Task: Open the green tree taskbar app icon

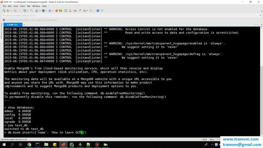Action: tap(80, 144)
